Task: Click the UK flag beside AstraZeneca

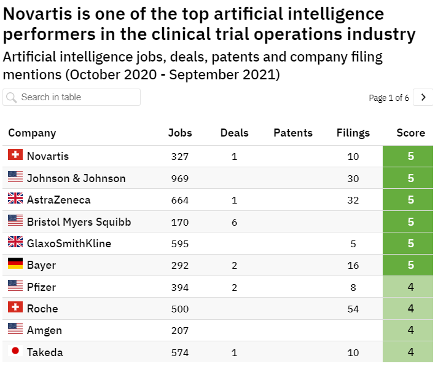Action: coord(15,198)
